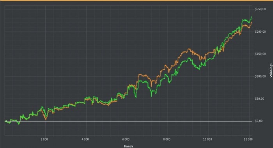Screen dimensions: 273x148
Task: Click the Hands x-axis title
Action: click(128, 146)
